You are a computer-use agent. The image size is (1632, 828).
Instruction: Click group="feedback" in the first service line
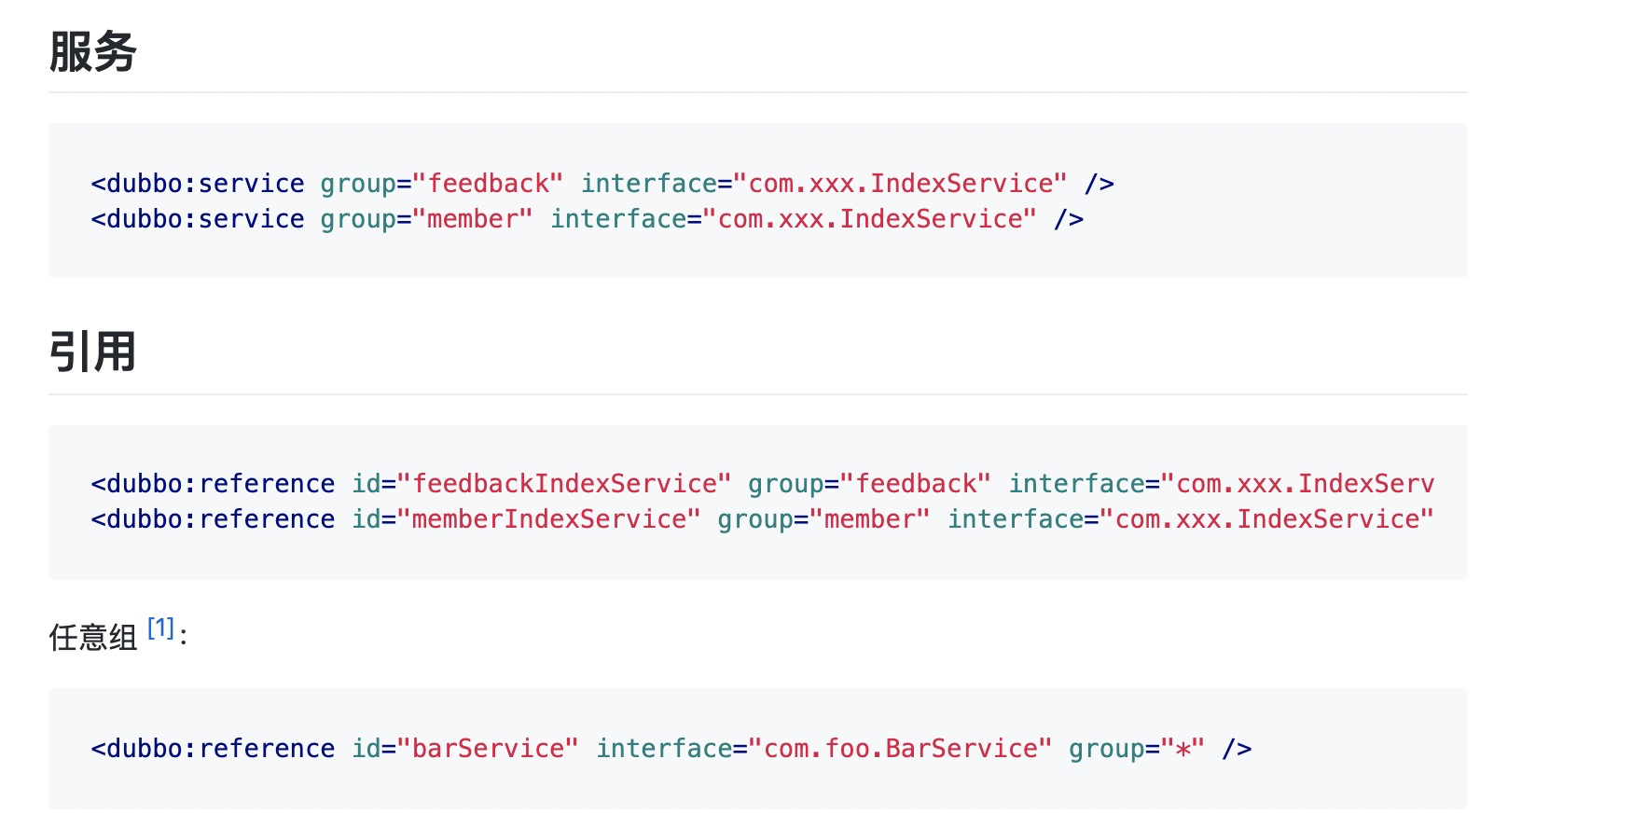click(441, 184)
